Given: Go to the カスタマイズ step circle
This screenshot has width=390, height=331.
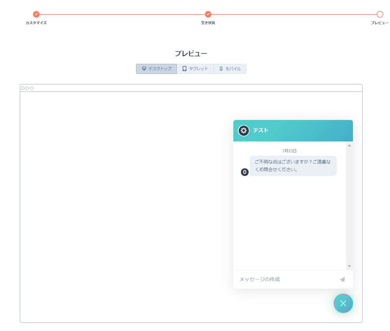Looking at the screenshot, I should pyautogui.click(x=36, y=14).
